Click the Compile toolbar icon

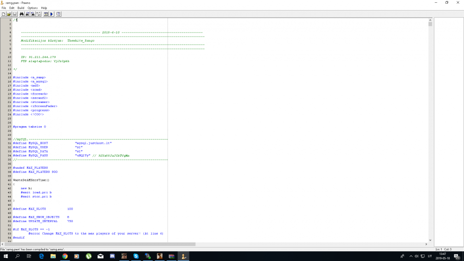point(46,14)
